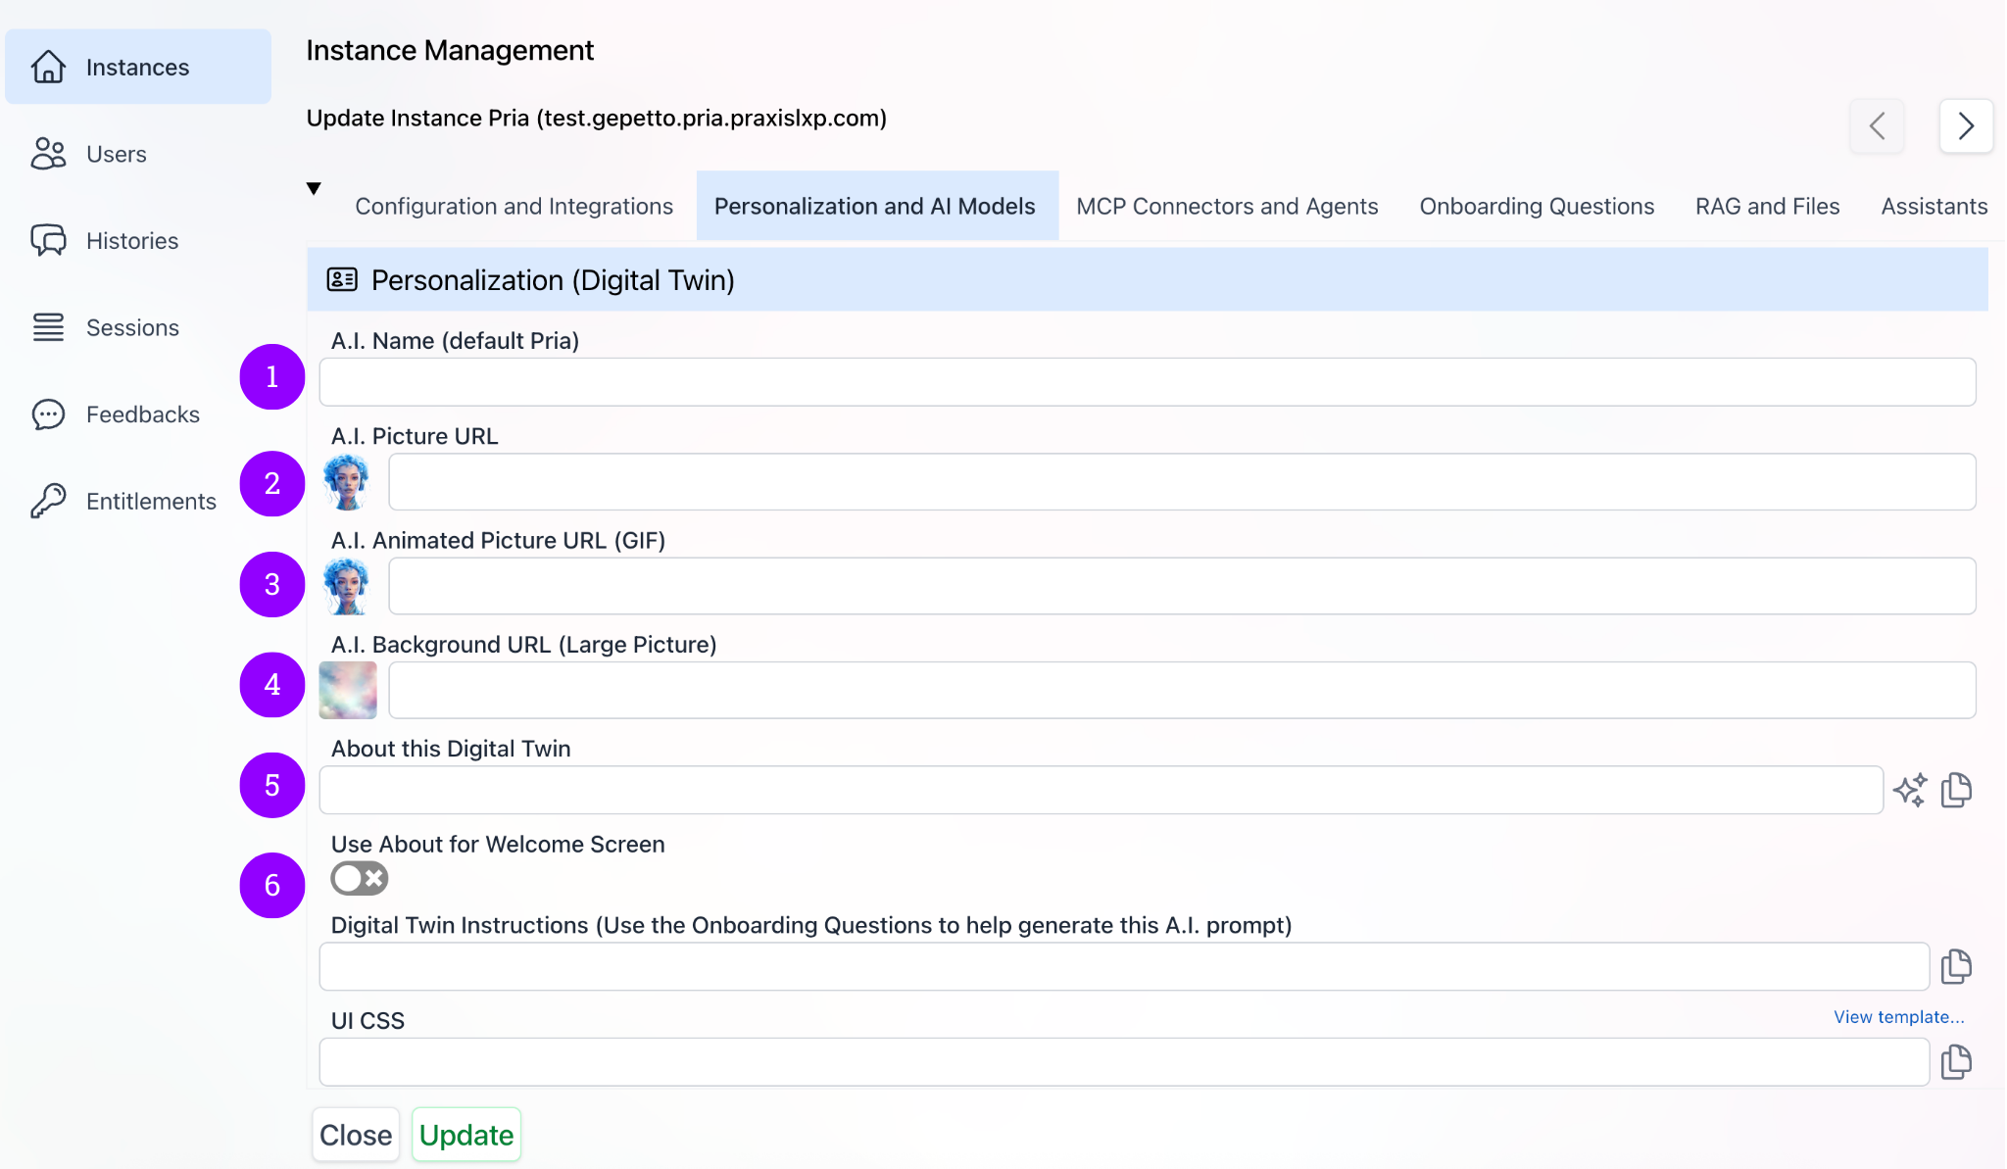Click the A.I. Background preview thumbnail
2007x1169 pixels.
(347, 690)
